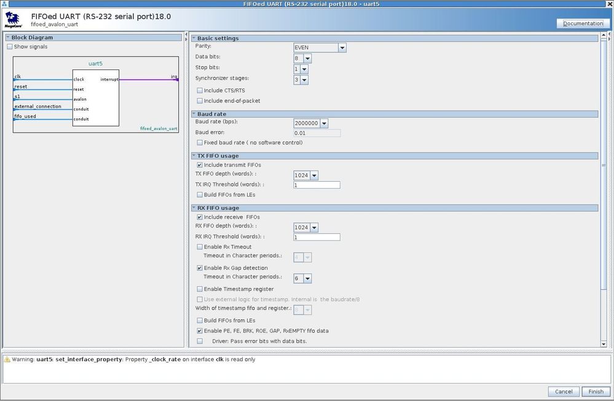Toggle Enable PE, FE, BRK, ROE, GAP checkbox
The width and height of the screenshot is (614, 401).
[200, 331]
